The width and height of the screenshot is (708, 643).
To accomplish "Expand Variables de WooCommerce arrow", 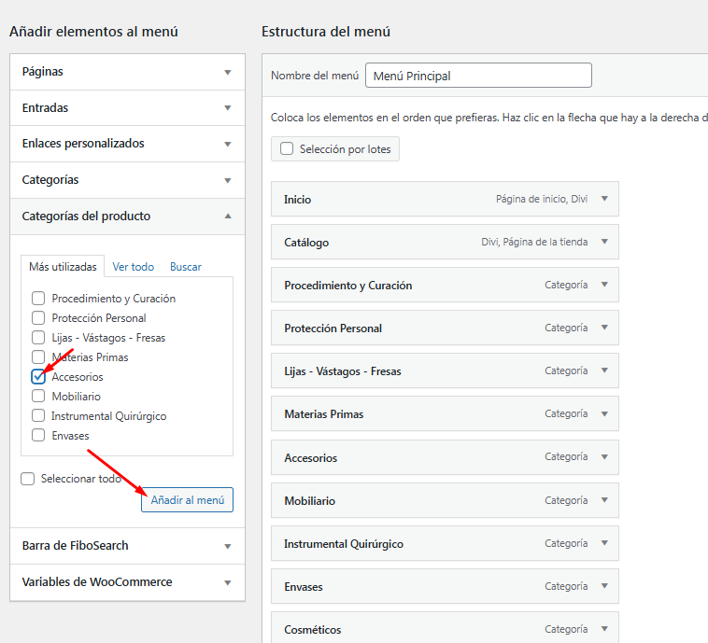I will 227,582.
